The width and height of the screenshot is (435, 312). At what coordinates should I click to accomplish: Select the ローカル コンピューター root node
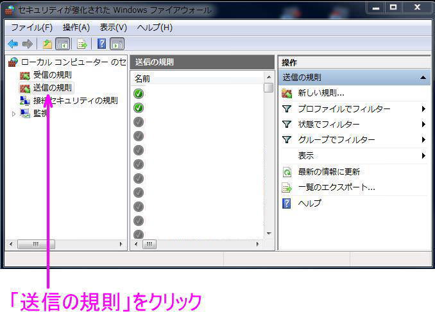point(74,62)
